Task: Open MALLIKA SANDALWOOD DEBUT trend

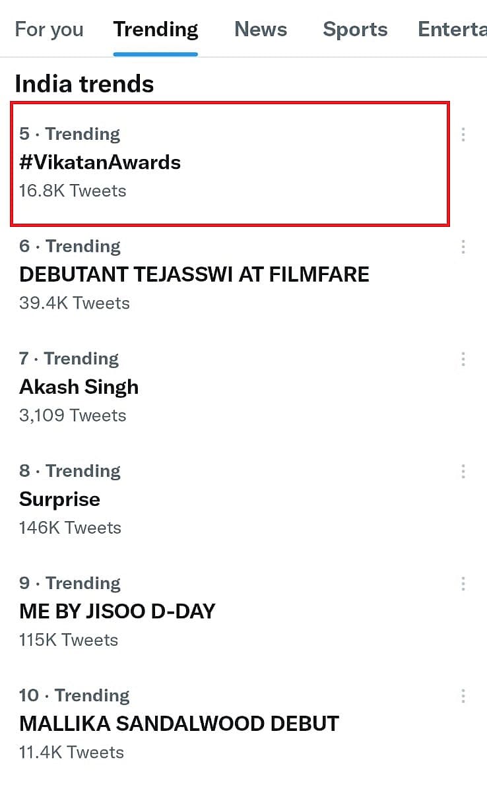Action: click(179, 723)
